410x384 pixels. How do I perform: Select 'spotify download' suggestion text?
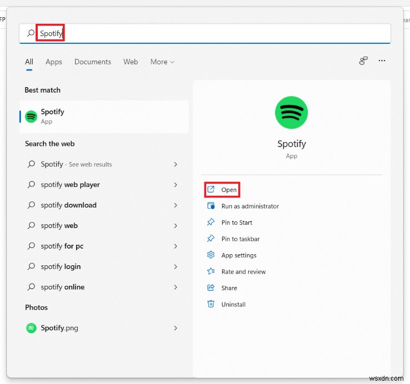(68, 205)
